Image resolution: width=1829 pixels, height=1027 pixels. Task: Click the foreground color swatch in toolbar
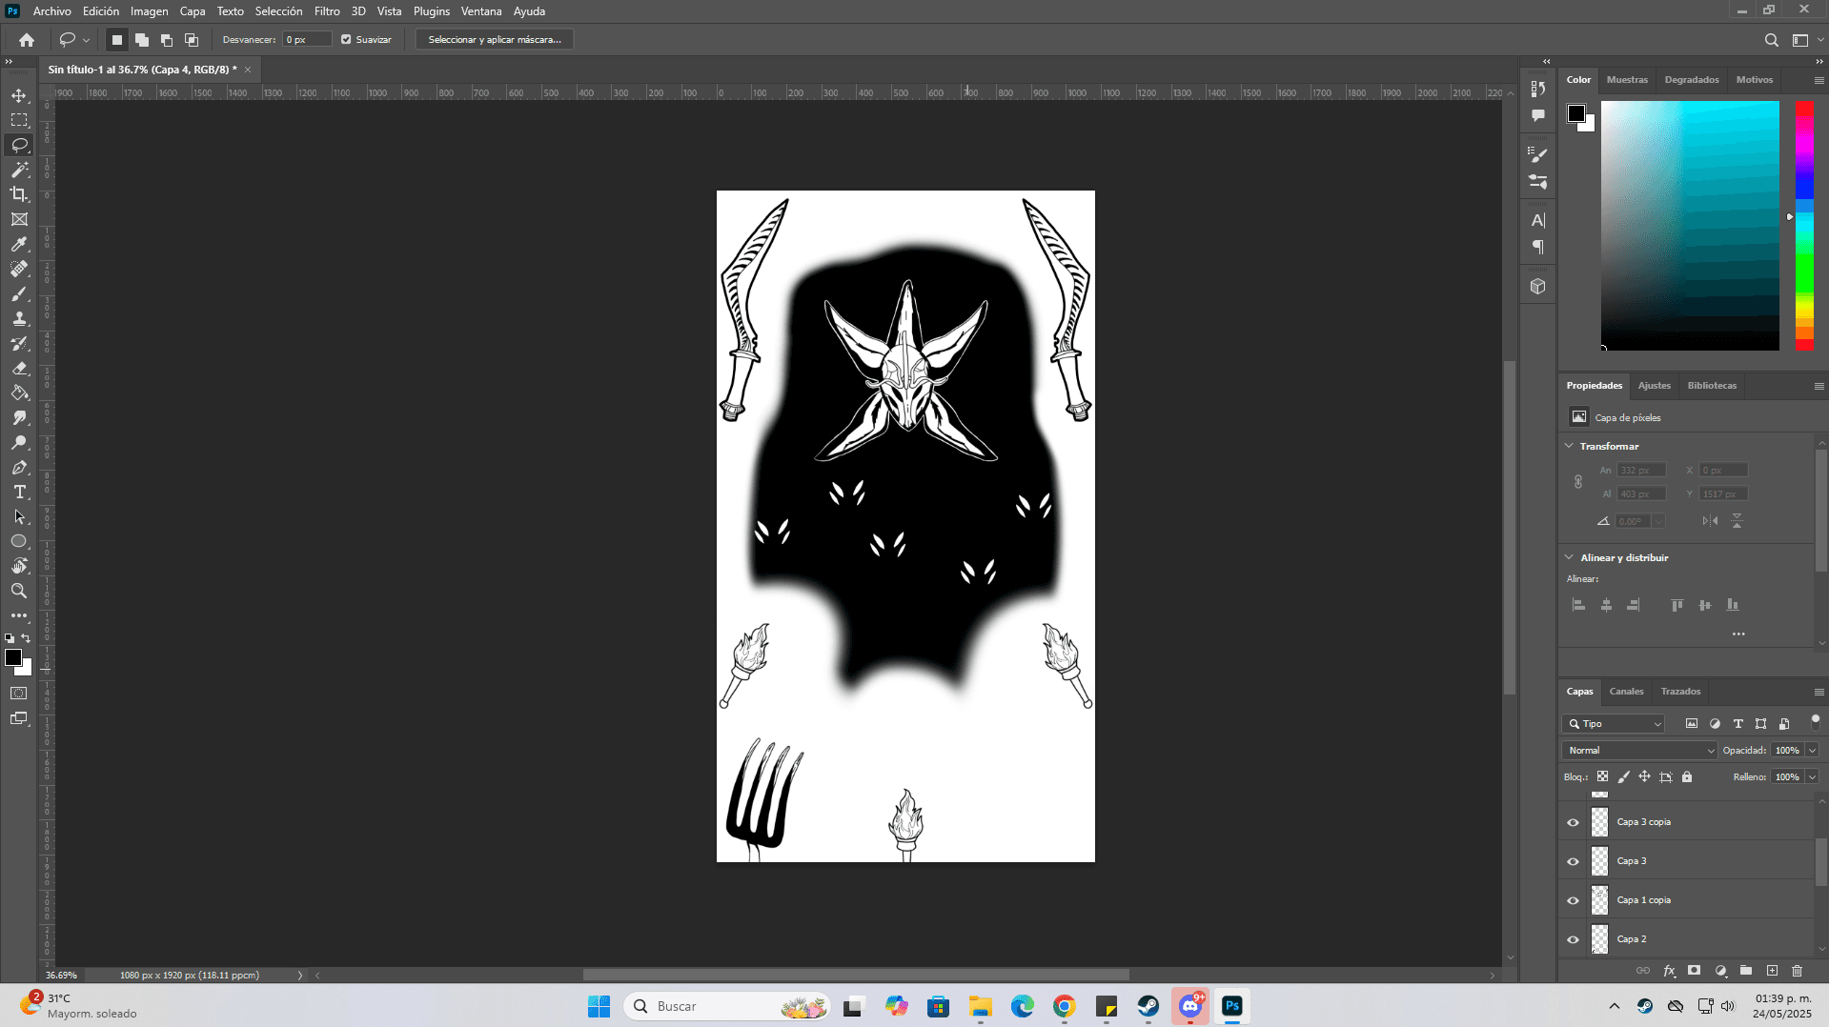pos(12,657)
